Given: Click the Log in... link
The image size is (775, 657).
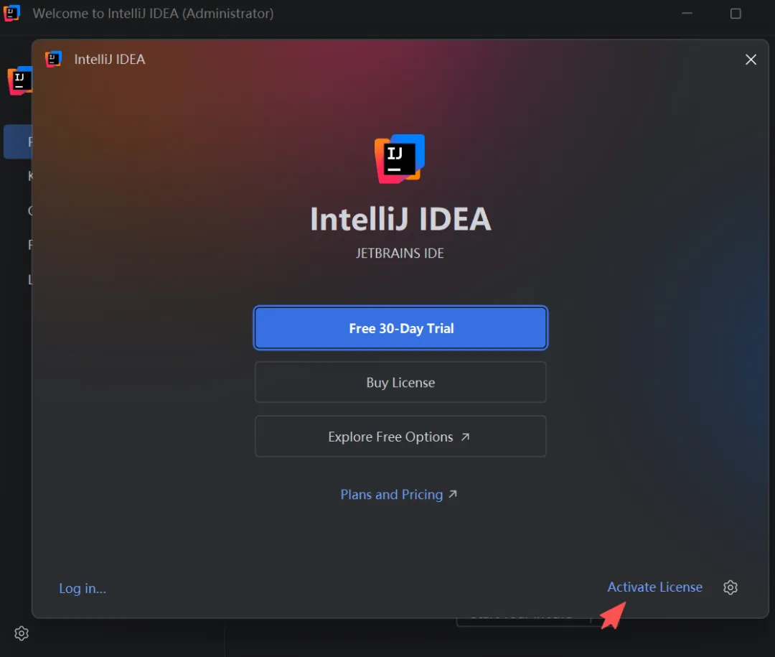Looking at the screenshot, I should pos(83,588).
